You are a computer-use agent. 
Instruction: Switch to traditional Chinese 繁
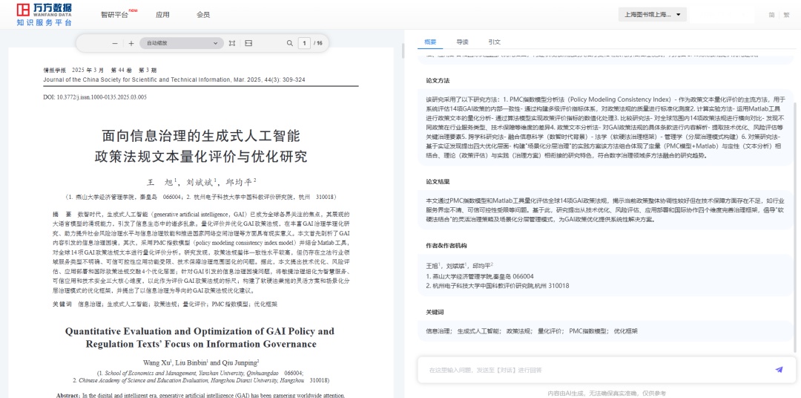[x=786, y=15]
